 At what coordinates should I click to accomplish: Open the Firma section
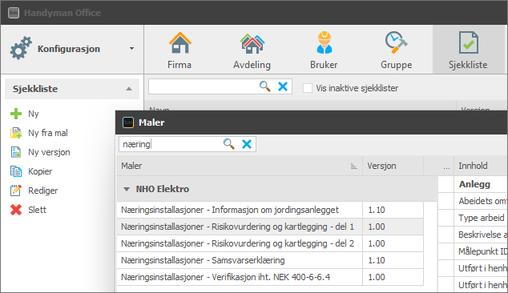click(x=179, y=50)
